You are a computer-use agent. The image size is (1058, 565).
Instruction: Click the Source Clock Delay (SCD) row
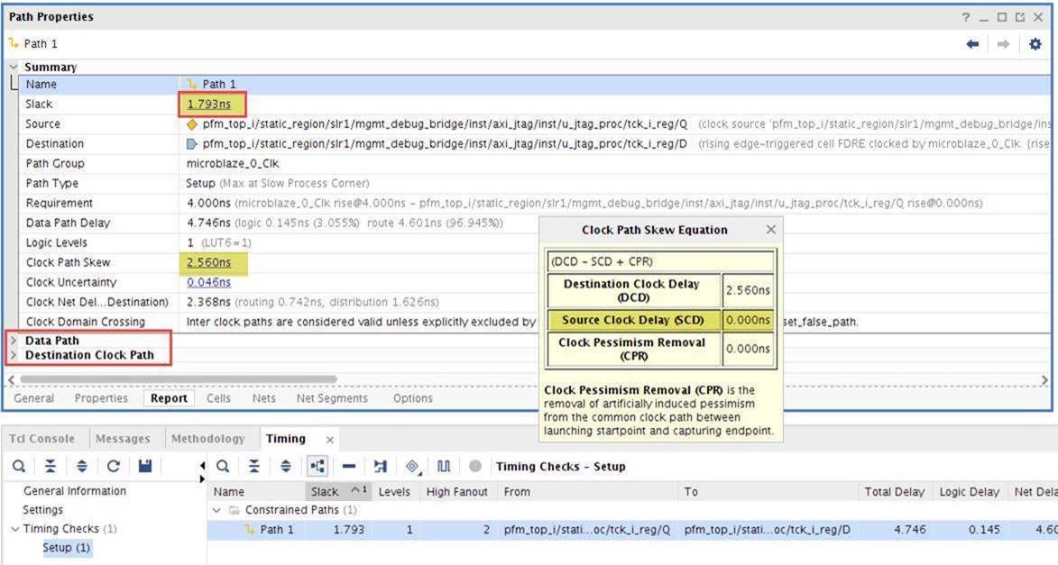(660, 320)
